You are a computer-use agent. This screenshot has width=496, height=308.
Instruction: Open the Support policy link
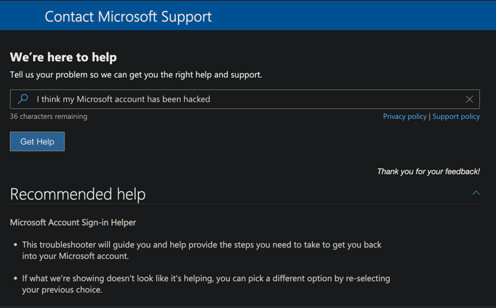(456, 116)
